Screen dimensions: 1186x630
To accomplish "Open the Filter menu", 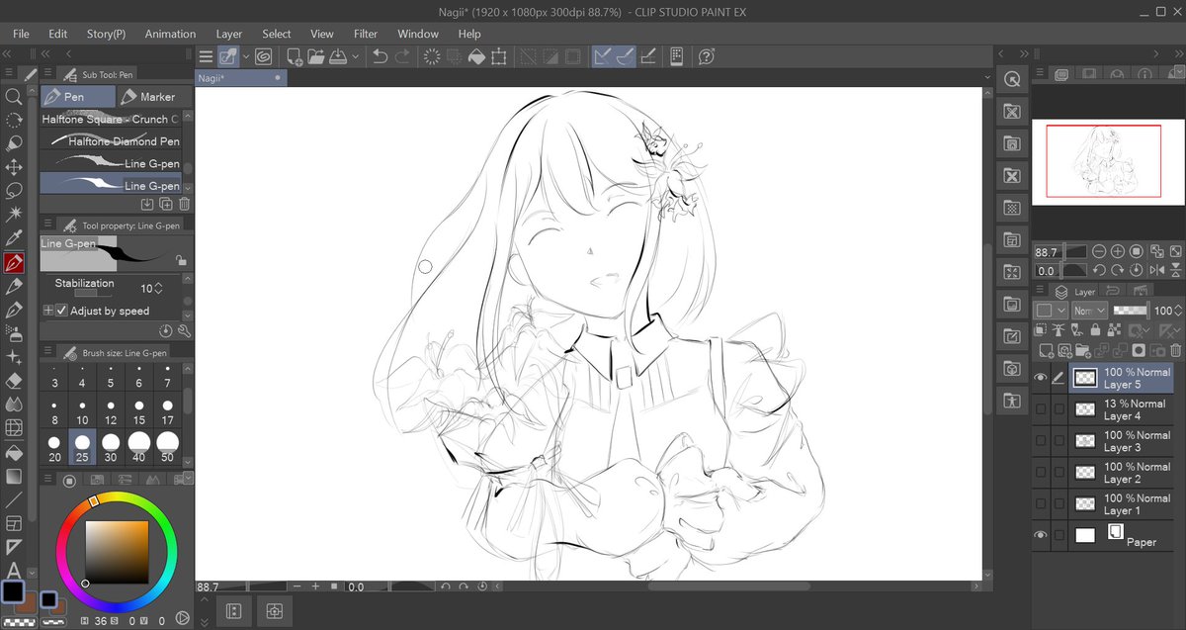I will pos(366,34).
